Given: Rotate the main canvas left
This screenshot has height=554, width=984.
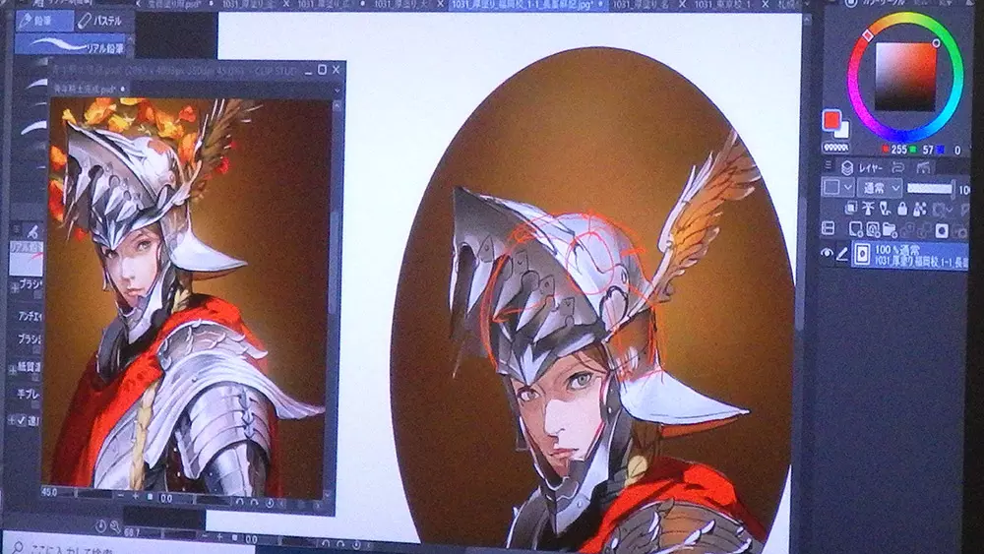Looking at the screenshot, I should [325, 541].
